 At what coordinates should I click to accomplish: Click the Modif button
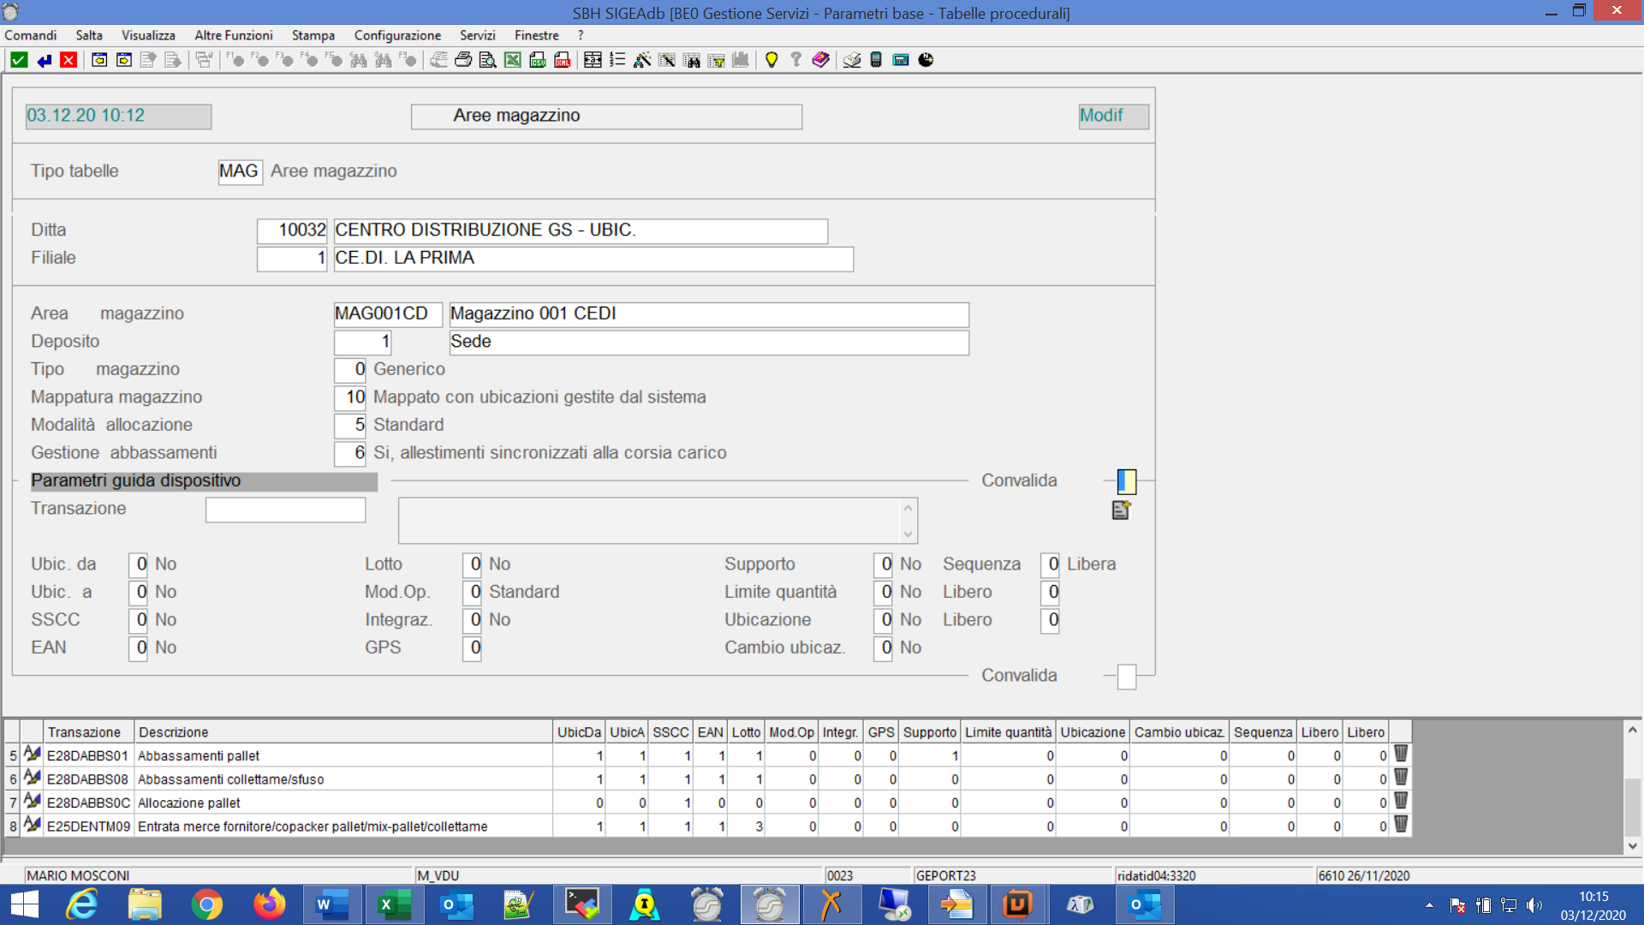[x=1113, y=116]
